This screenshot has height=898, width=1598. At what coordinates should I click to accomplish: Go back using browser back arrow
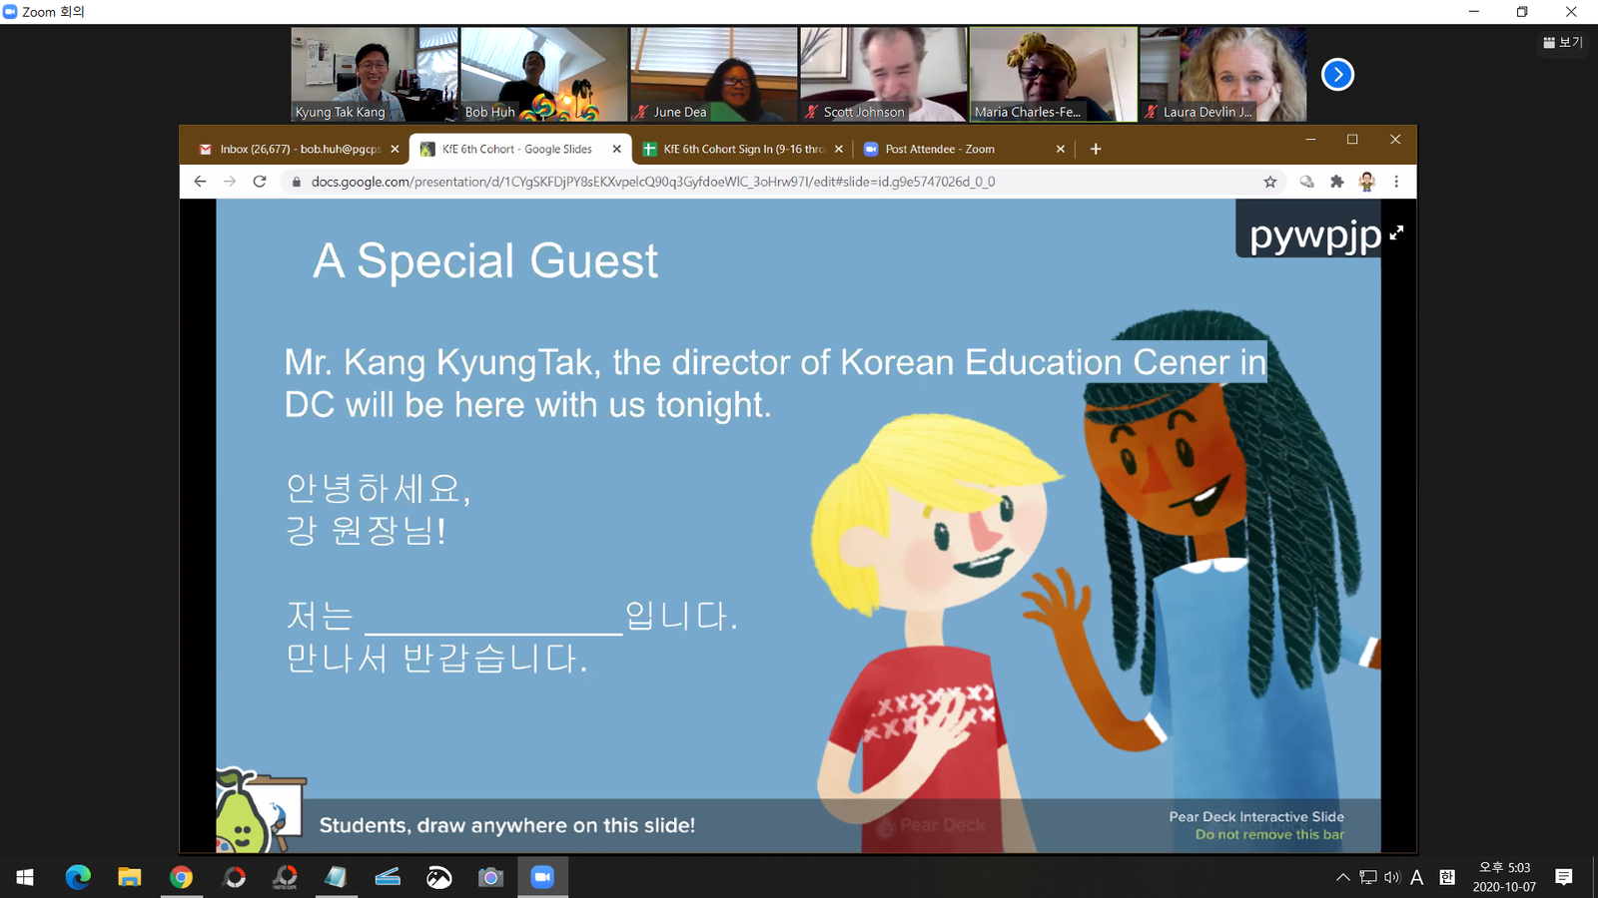(x=200, y=182)
